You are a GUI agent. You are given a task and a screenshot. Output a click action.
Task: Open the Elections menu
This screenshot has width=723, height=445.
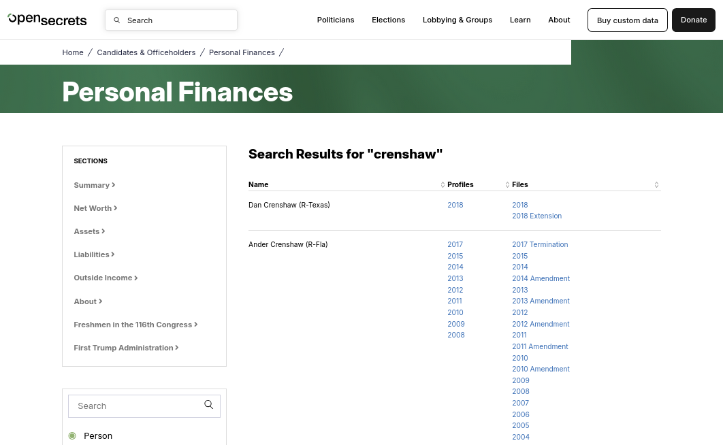tap(388, 20)
